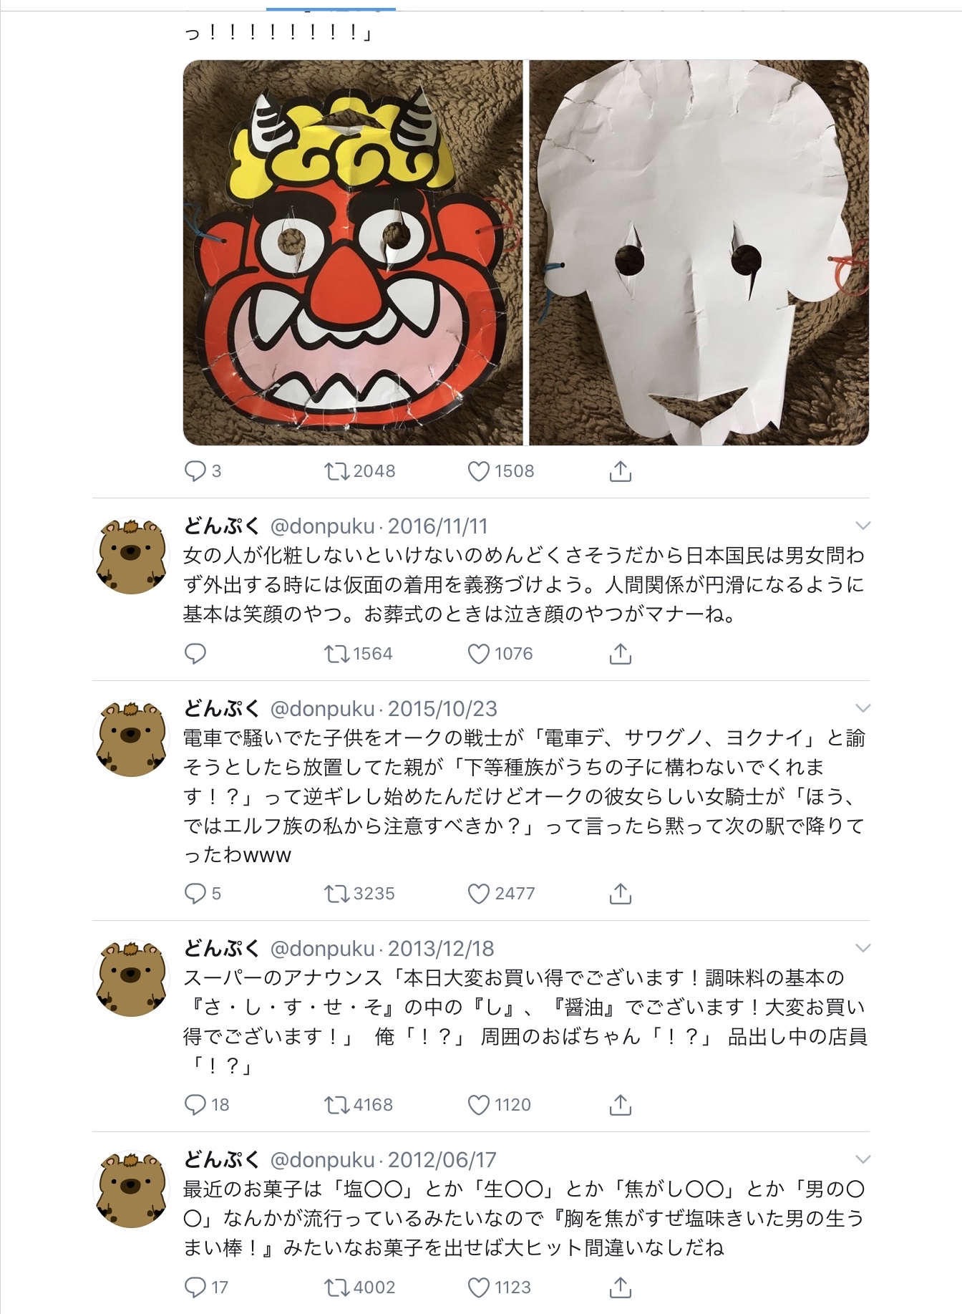Open @donpuku profile from 2016/11/11 tweet

[322, 526]
